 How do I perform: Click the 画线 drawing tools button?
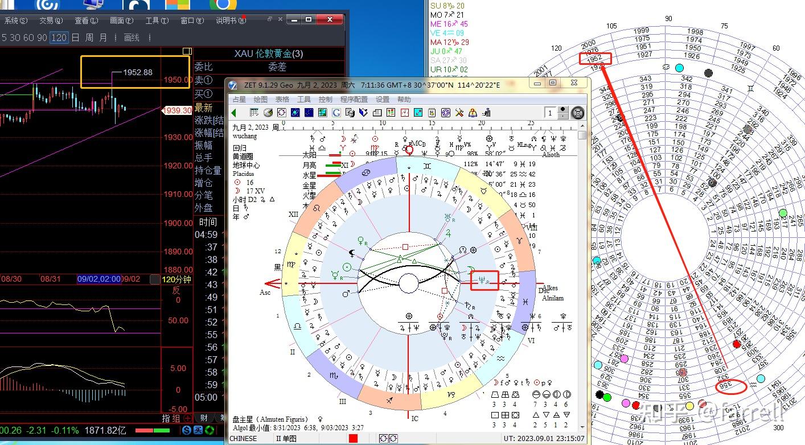[x=132, y=38]
